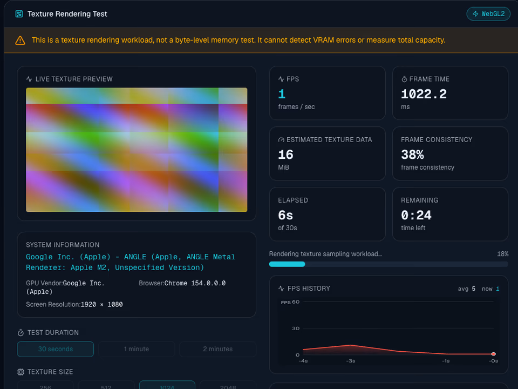The width and height of the screenshot is (518, 389).
Task: Click the Texture Rendering Test title
Action: pos(67,14)
